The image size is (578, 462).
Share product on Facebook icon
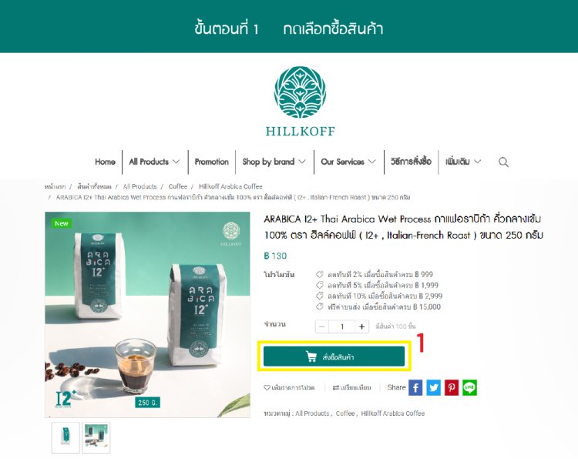[x=415, y=387]
